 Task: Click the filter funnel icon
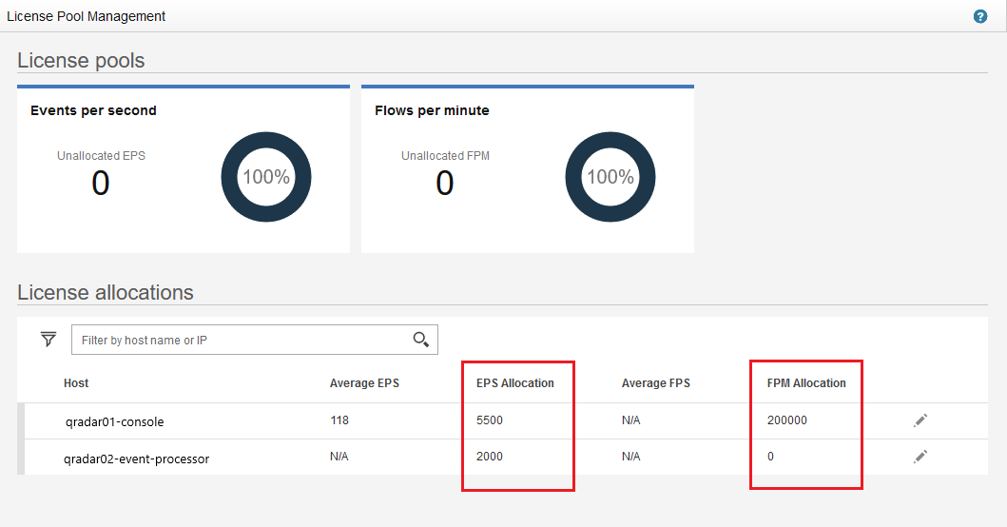coord(48,340)
